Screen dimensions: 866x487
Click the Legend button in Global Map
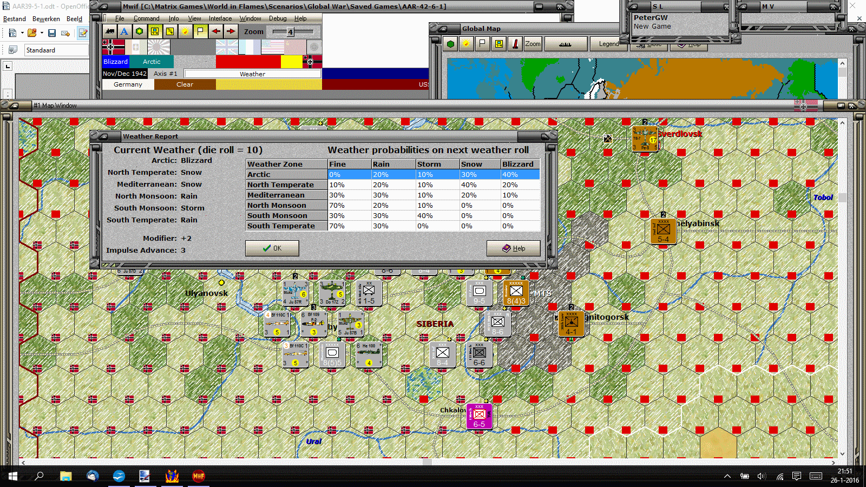[x=609, y=44]
